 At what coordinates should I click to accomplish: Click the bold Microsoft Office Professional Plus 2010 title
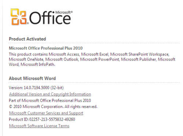click(46, 48)
